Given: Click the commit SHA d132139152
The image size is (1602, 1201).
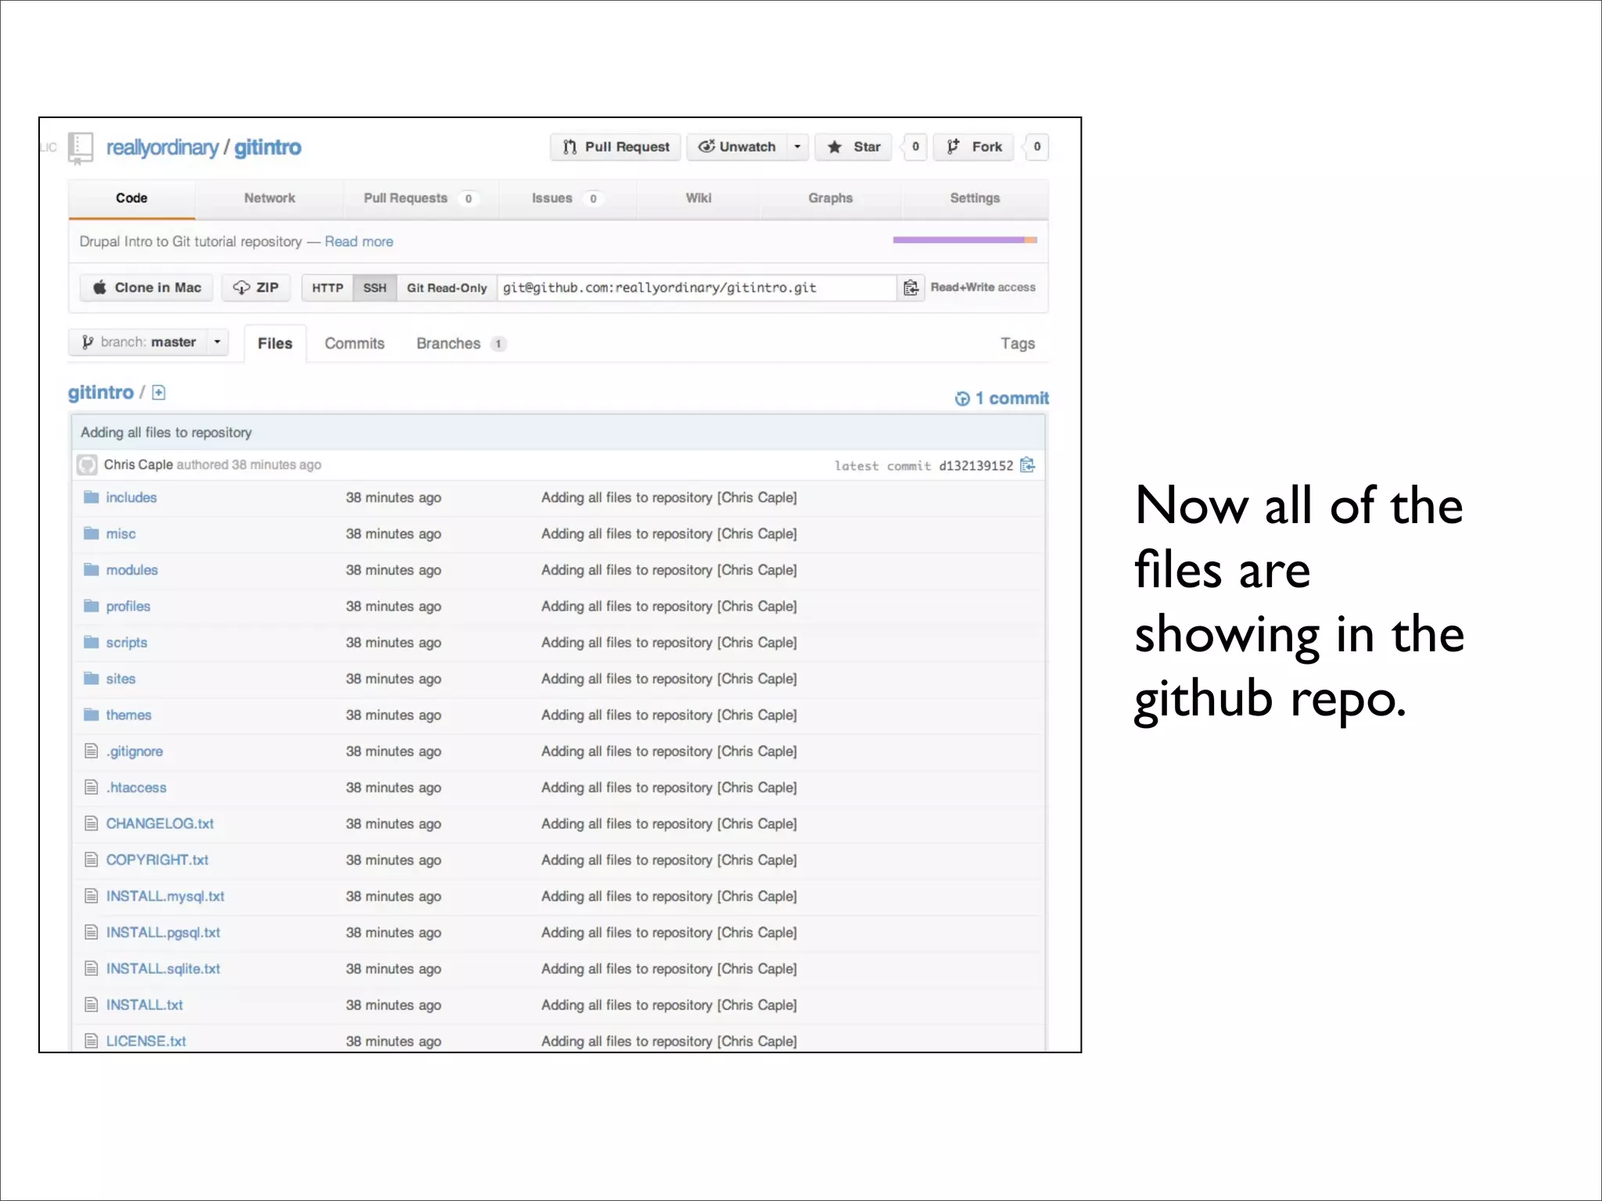Looking at the screenshot, I should pyautogui.click(x=975, y=465).
